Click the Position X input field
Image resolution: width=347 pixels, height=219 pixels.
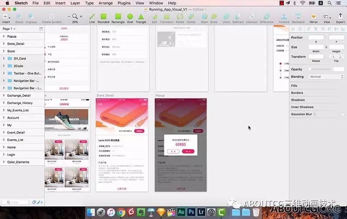[x=316, y=37]
